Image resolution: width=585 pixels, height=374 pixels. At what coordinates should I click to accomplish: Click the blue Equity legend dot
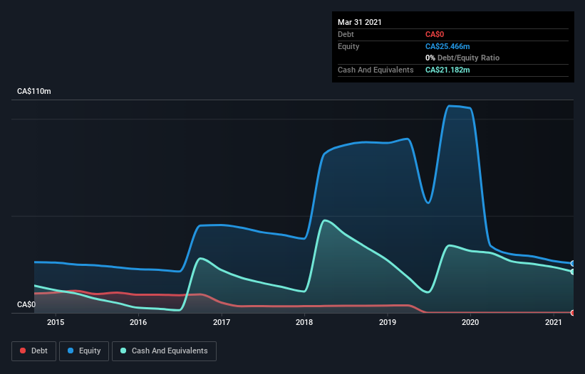[71, 351]
